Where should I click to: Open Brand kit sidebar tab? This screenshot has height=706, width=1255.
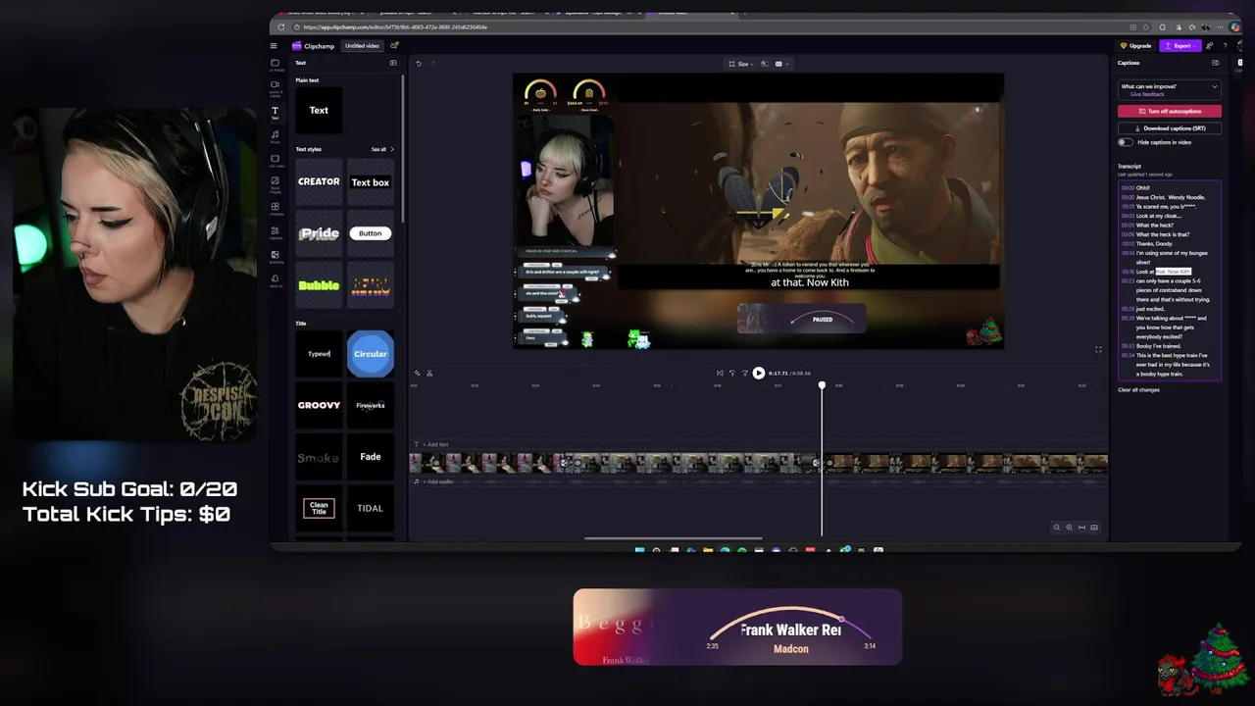point(276,280)
